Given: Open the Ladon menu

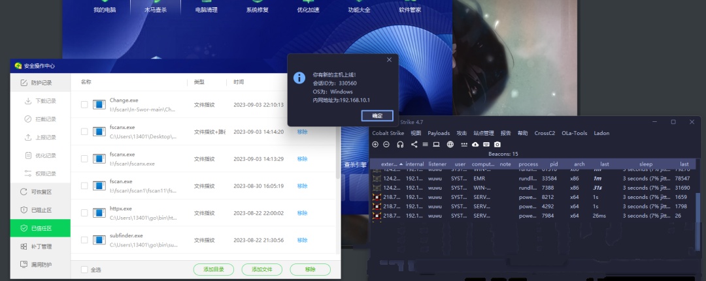Looking at the screenshot, I should (x=601, y=133).
